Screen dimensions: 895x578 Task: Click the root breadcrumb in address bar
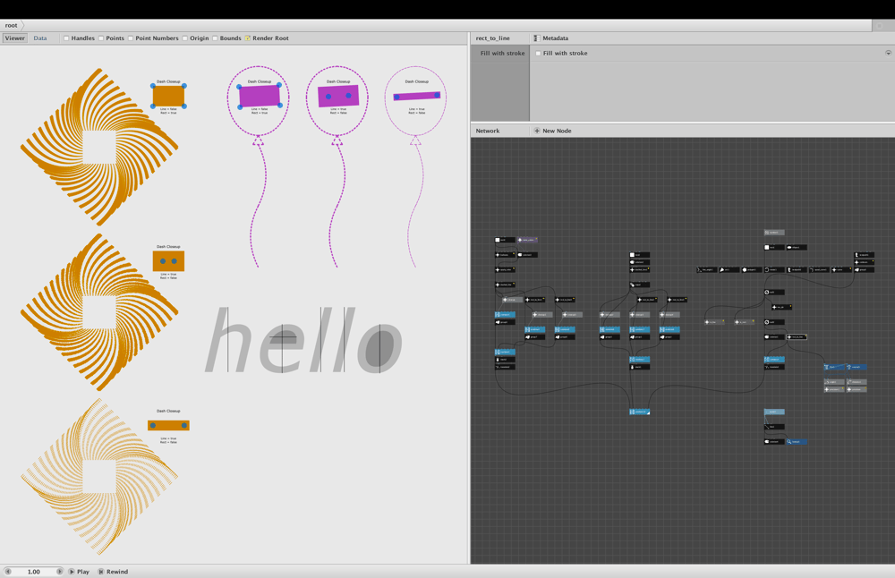pos(12,26)
